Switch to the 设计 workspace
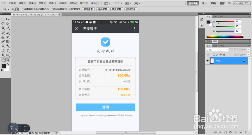Image resolution: width=252 pixels, height=135 pixels. click(204, 3)
